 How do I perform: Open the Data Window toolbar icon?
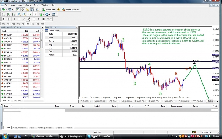click(22, 10)
